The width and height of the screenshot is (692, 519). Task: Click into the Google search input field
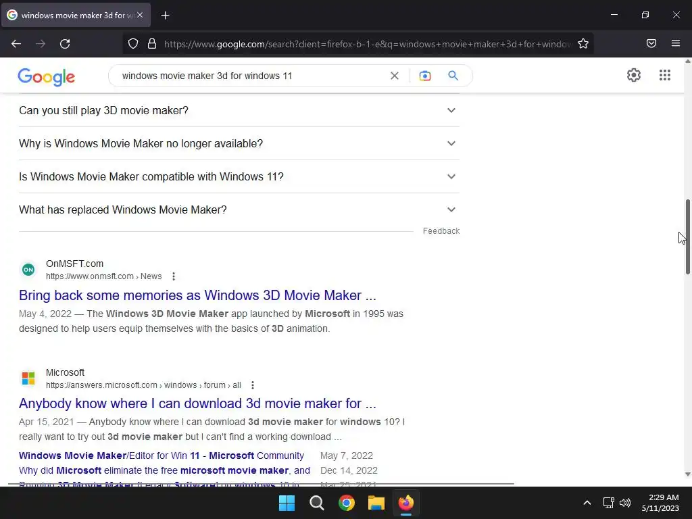(251, 76)
